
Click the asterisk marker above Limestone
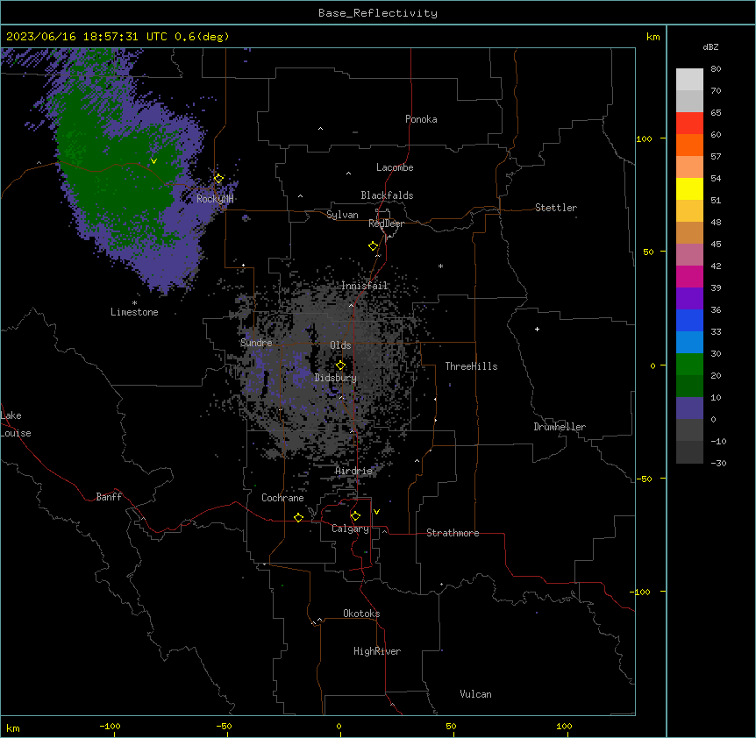coord(134,303)
